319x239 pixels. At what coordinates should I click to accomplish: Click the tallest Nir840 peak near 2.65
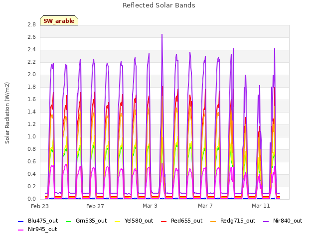coord(162,34)
